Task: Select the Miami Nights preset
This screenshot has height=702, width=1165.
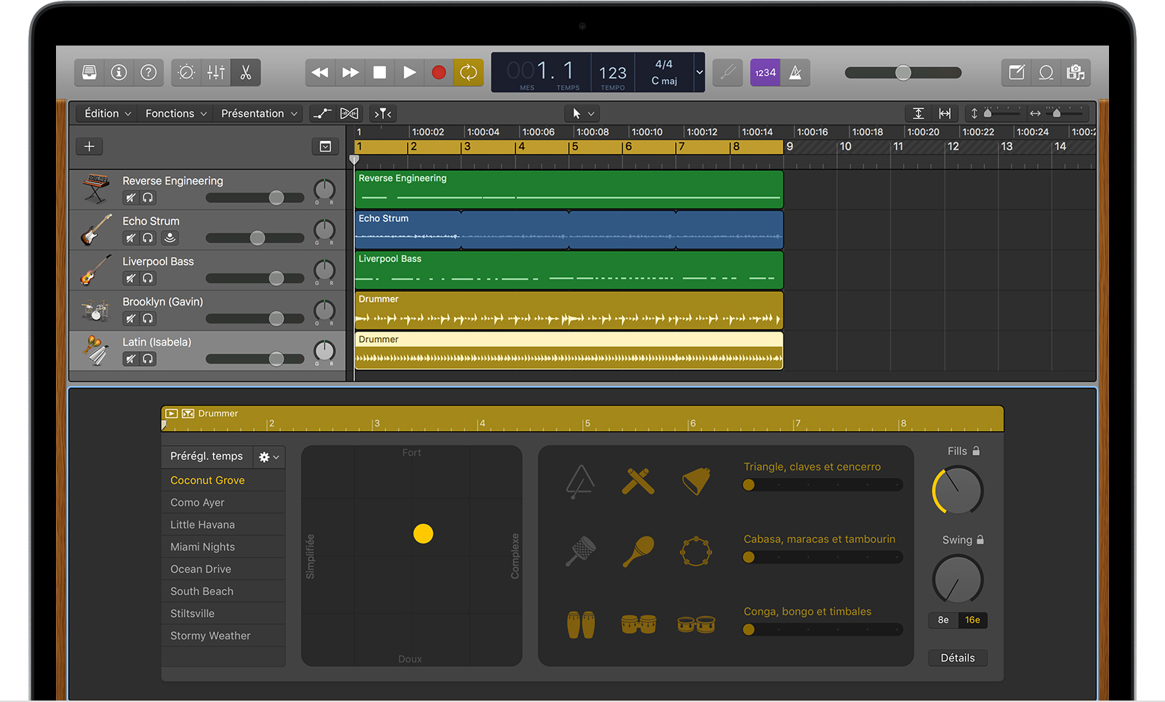Action: (x=202, y=547)
